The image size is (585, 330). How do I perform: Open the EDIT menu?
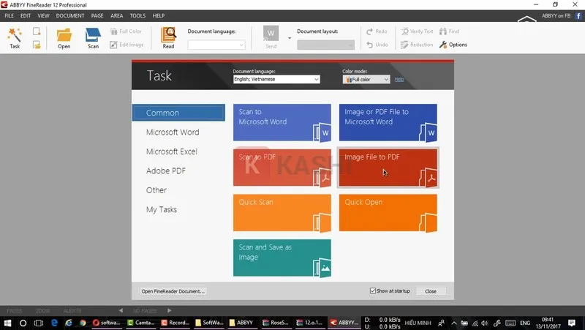point(26,15)
